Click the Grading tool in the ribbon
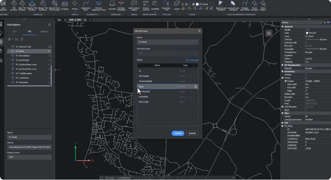Image resolution: width=331 pixels, height=180 pixels. click(65, 6)
